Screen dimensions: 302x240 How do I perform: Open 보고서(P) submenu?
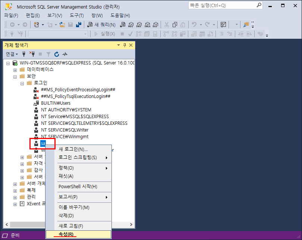[78, 197]
